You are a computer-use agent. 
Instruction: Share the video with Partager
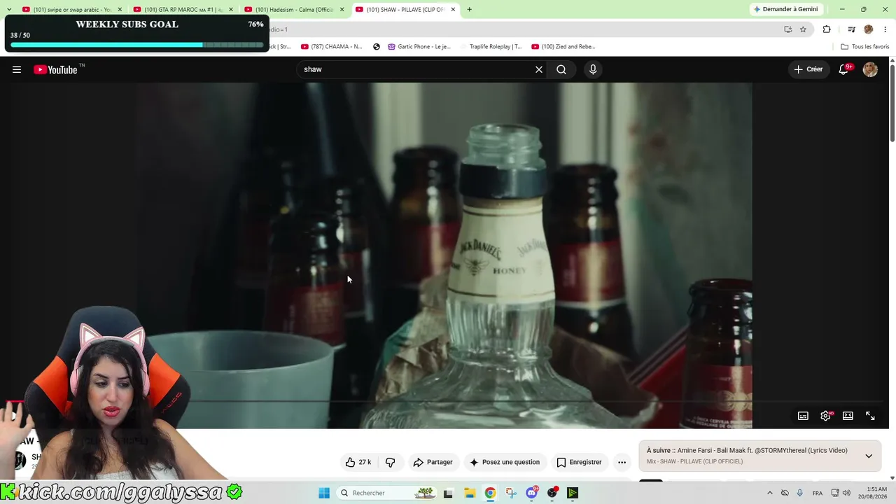point(433,462)
